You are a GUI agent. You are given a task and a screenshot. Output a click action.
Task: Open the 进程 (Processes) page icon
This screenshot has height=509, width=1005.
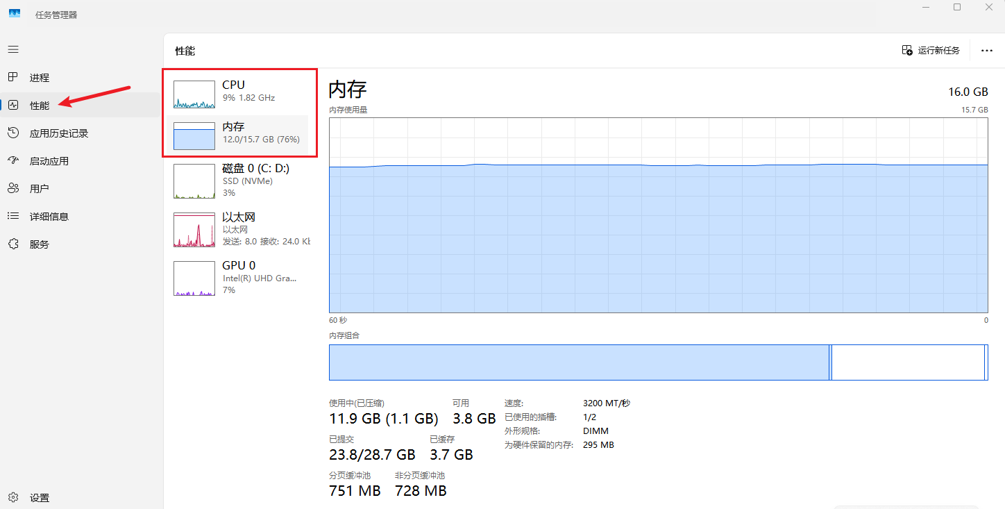(x=13, y=77)
